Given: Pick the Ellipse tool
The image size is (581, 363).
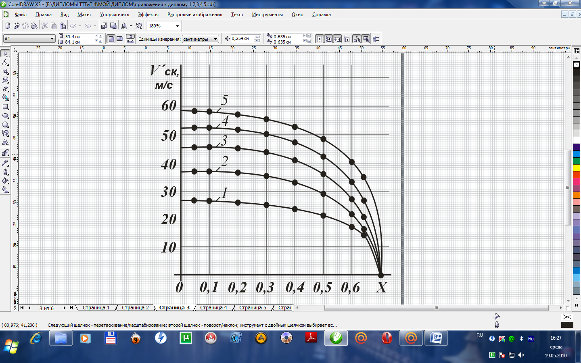Looking at the screenshot, I should 6,116.
